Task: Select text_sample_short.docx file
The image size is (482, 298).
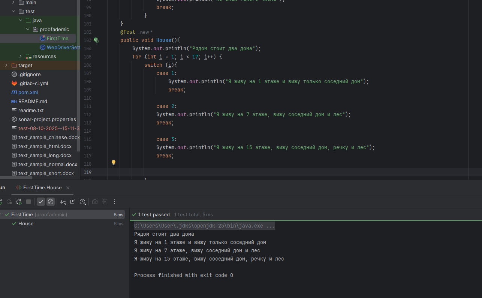Action: (46, 173)
